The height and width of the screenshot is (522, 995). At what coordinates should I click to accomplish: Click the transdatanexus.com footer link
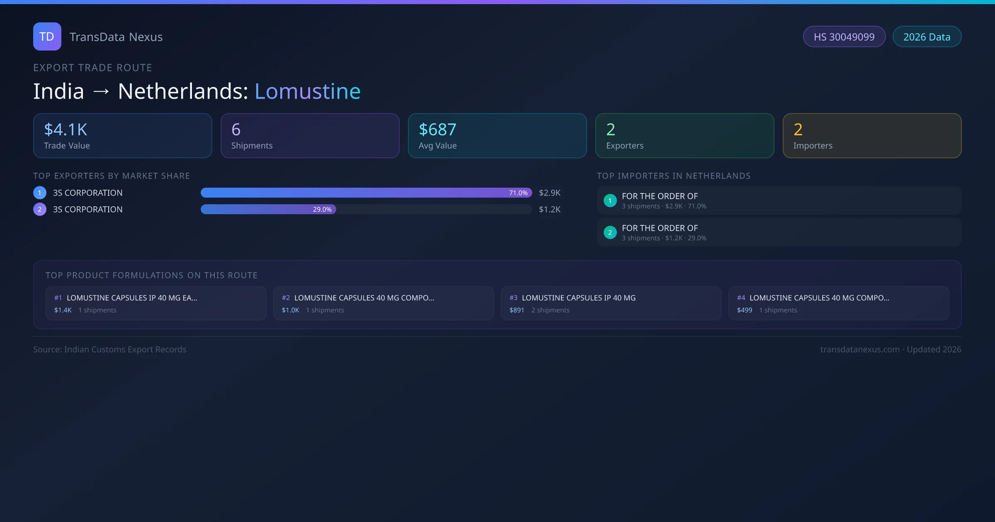click(x=859, y=349)
